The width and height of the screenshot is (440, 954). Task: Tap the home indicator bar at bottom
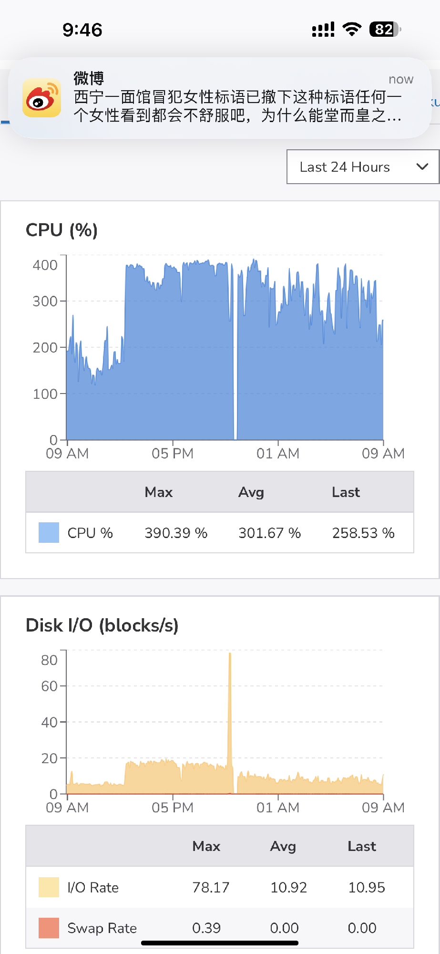pos(220,943)
